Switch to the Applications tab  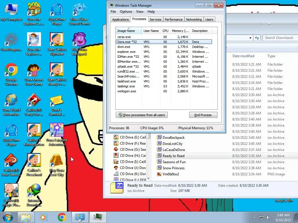click(120, 19)
